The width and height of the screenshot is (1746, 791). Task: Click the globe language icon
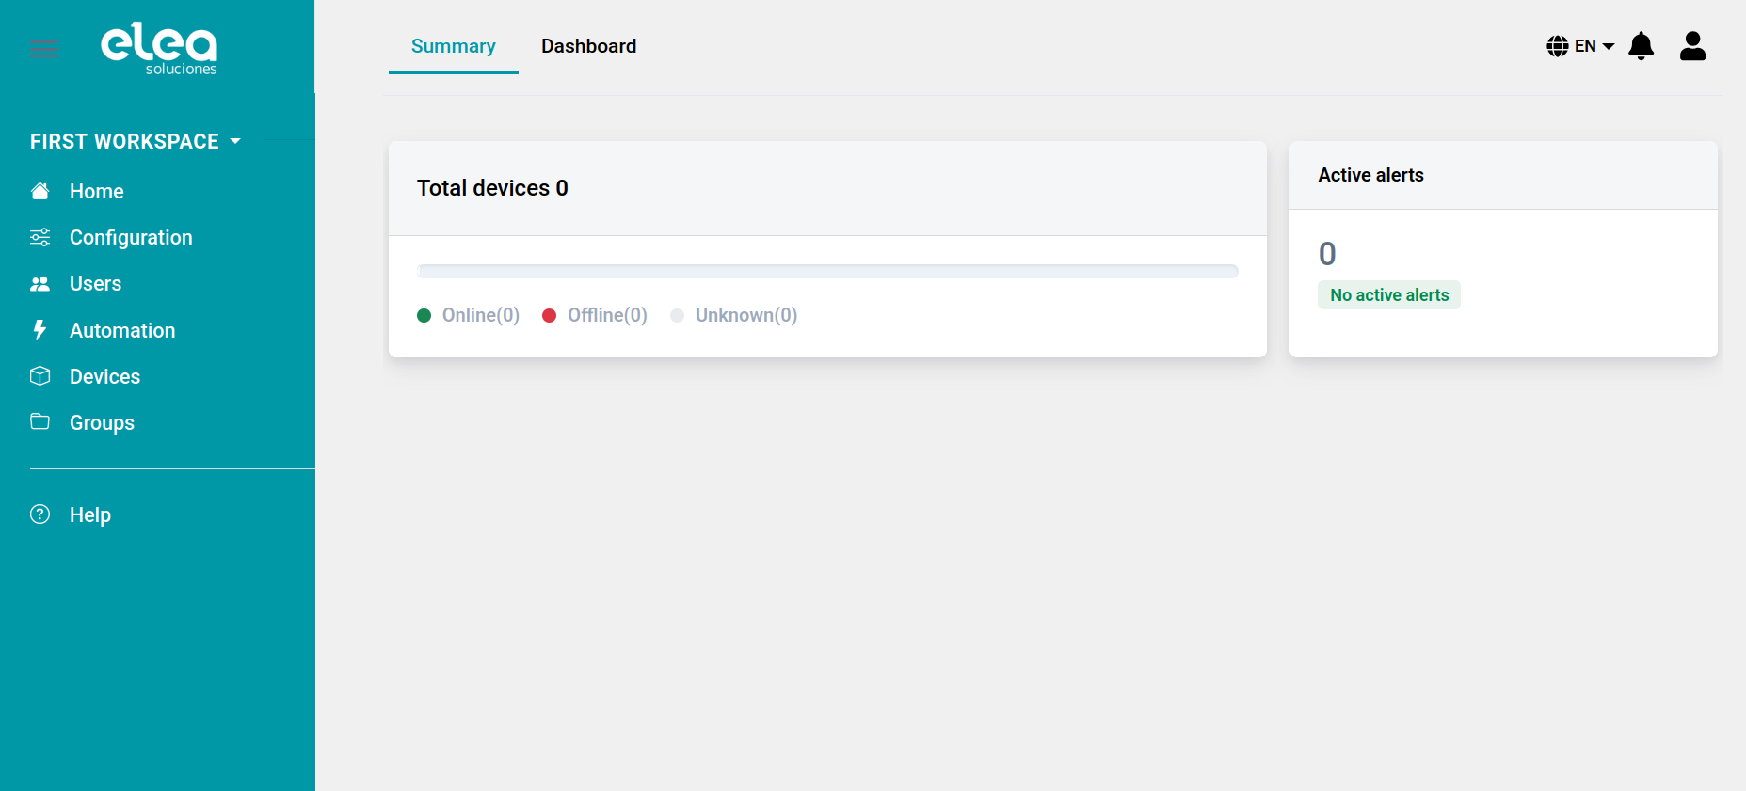click(x=1557, y=46)
